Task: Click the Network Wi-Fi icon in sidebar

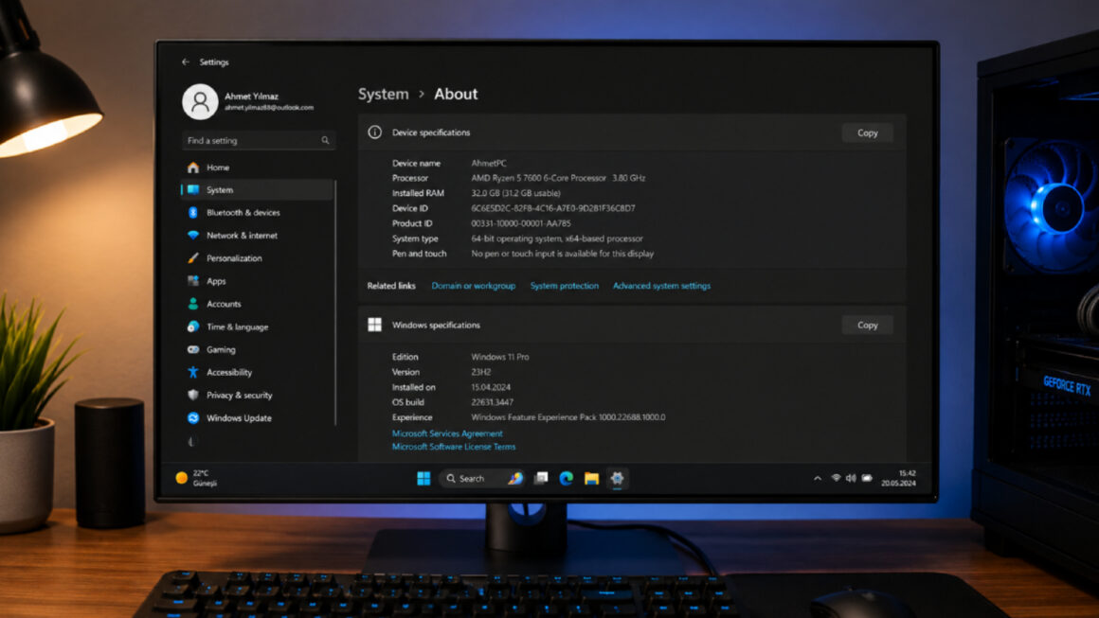Action: (193, 235)
